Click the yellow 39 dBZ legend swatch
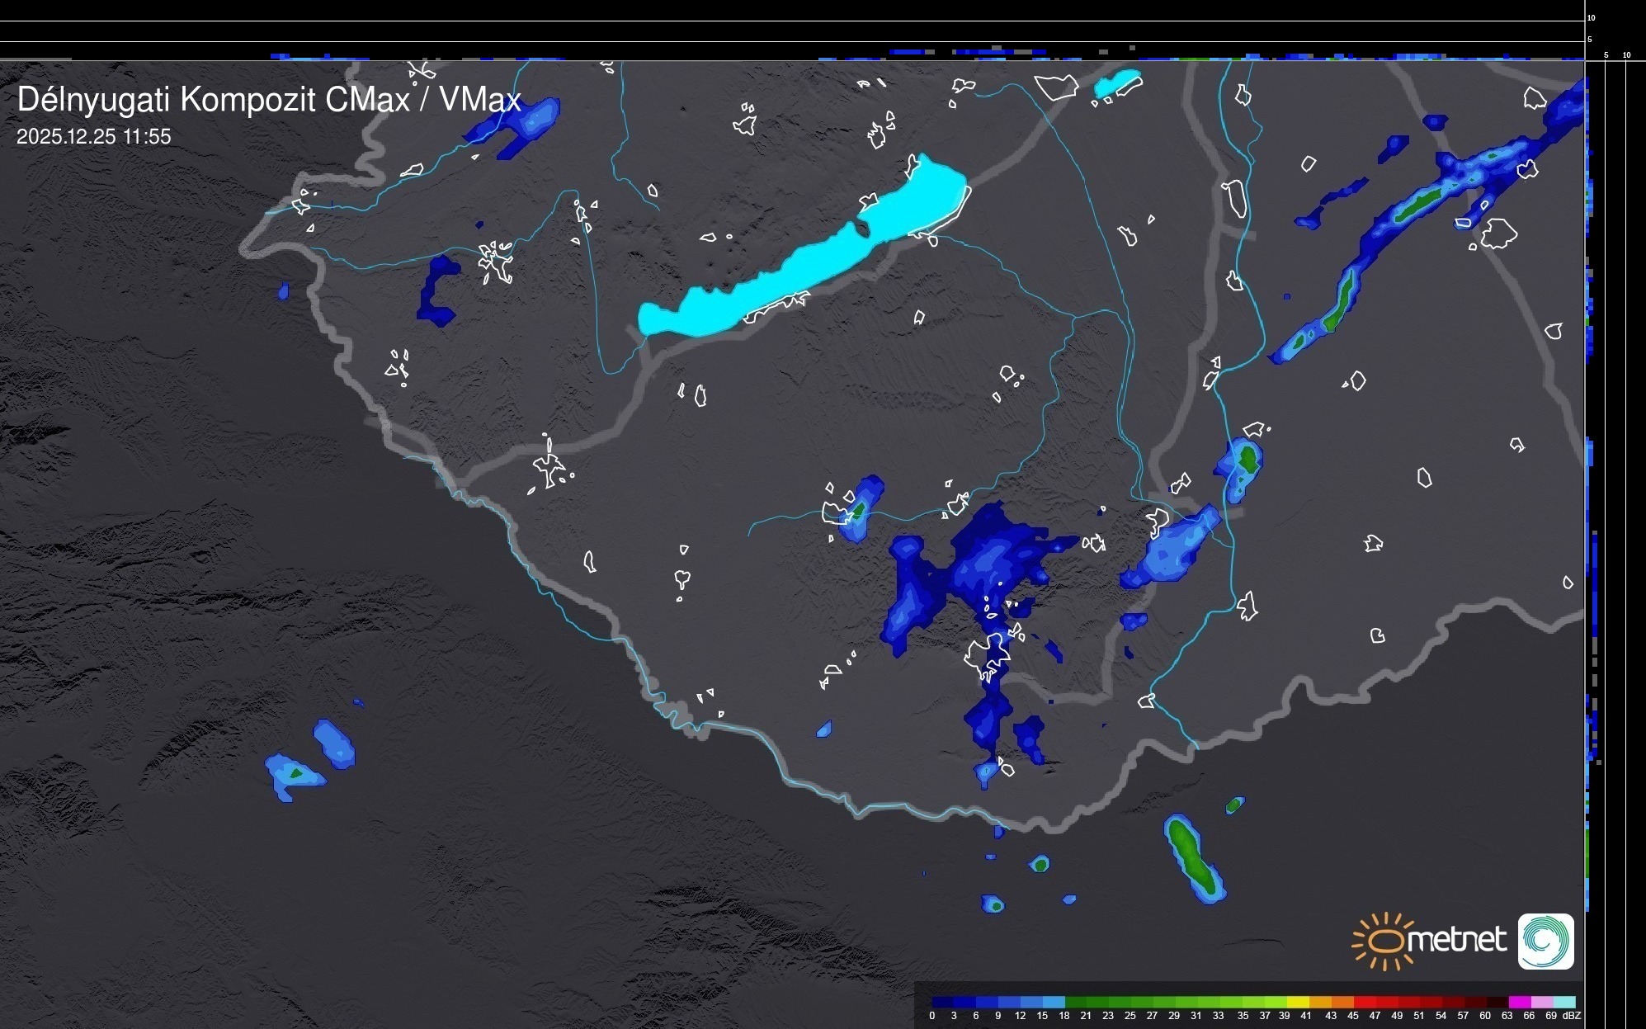Image resolution: width=1646 pixels, height=1029 pixels. click(1298, 1003)
